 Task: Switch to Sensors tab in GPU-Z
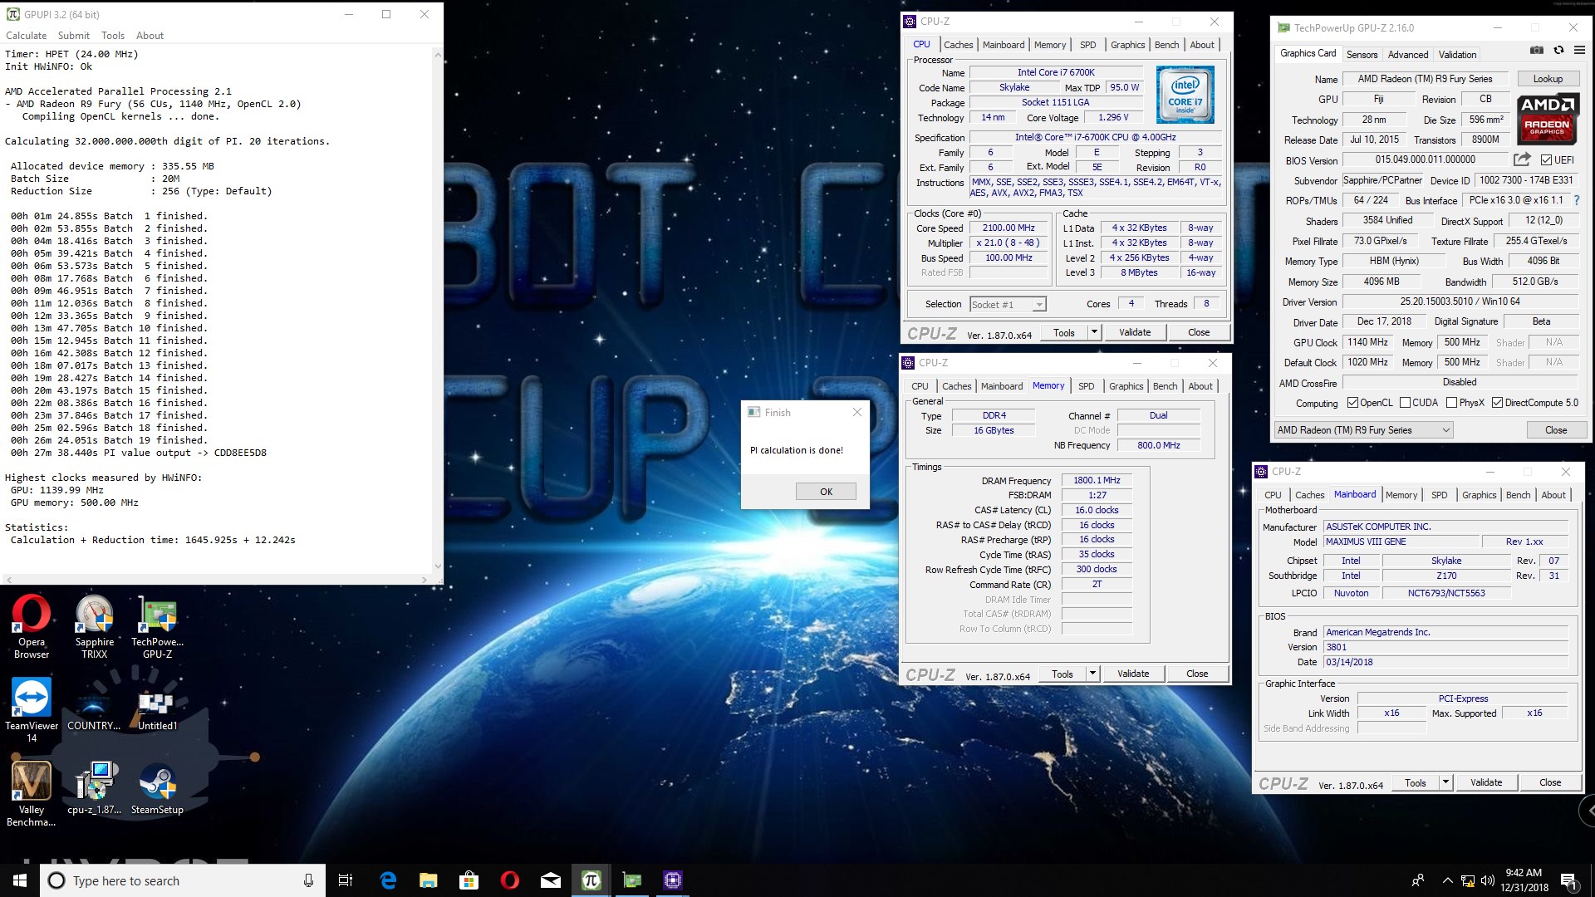tap(1362, 55)
